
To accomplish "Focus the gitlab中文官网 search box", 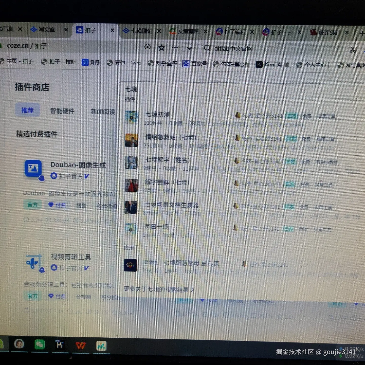I will click(233, 48).
